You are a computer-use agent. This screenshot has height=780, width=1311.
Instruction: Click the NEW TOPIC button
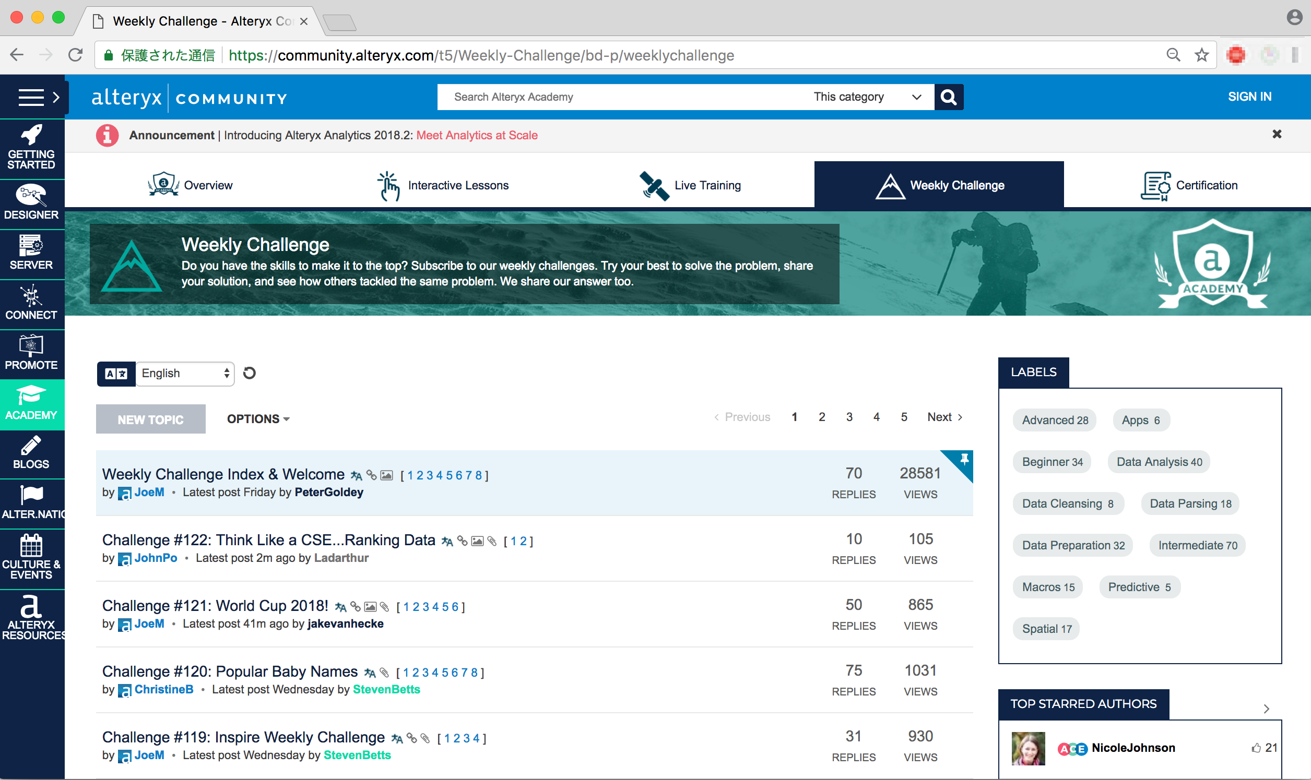pos(150,419)
